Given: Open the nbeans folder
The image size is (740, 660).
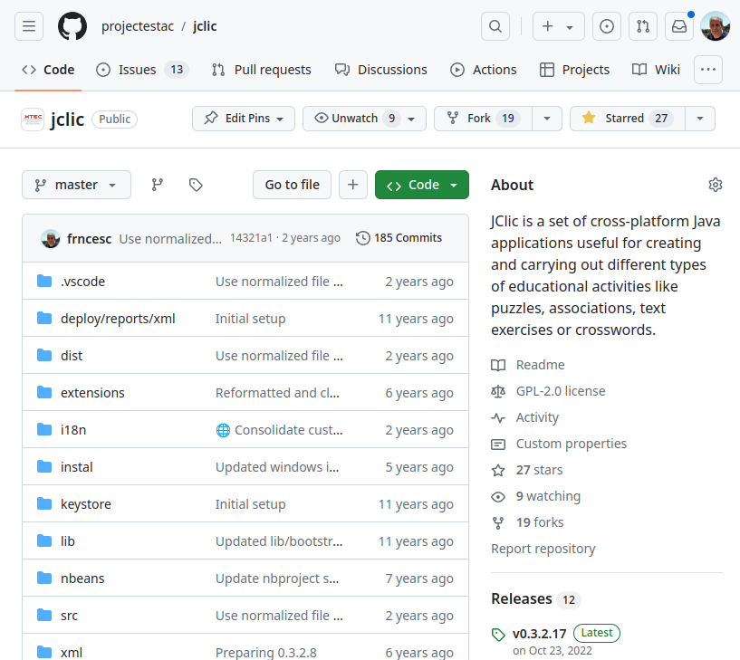Looking at the screenshot, I should pyautogui.click(x=82, y=579).
